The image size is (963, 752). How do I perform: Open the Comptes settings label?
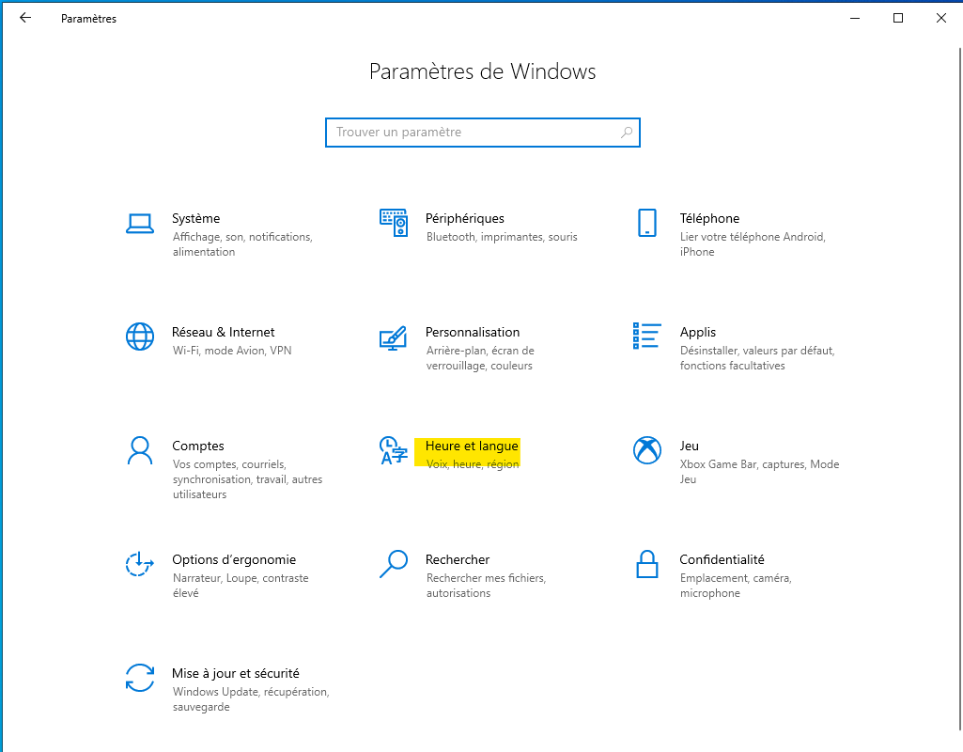tap(197, 446)
